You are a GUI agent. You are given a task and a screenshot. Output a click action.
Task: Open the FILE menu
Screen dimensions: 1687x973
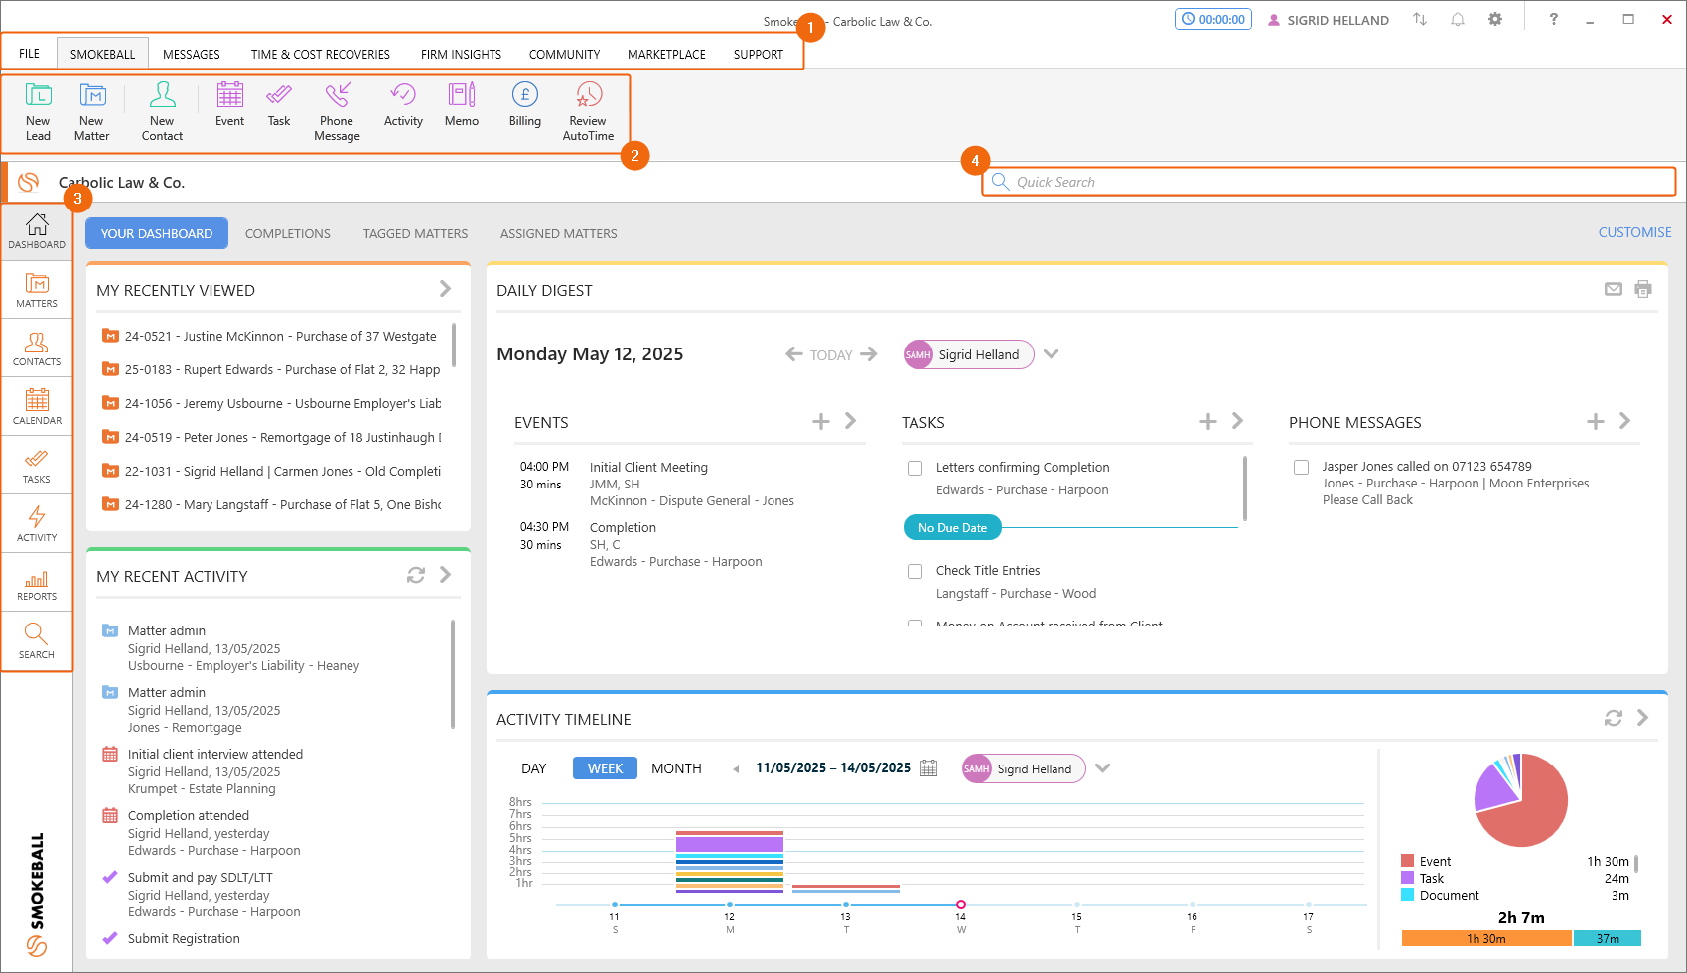[29, 54]
